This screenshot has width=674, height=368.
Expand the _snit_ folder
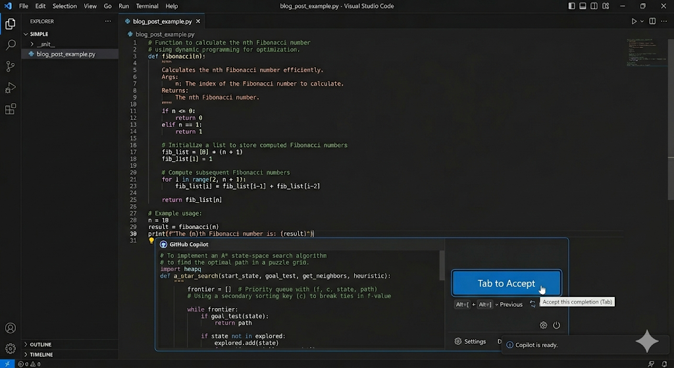click(x=32, y=44)
